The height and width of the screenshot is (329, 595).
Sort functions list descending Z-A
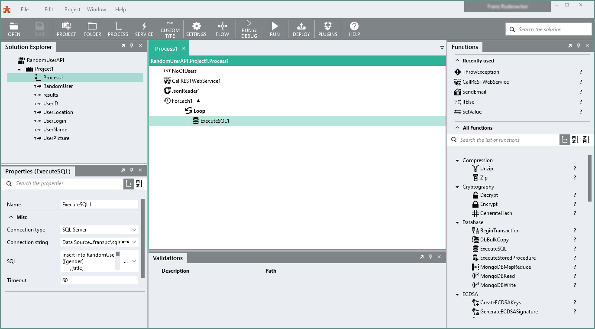(x=586, y=140)
